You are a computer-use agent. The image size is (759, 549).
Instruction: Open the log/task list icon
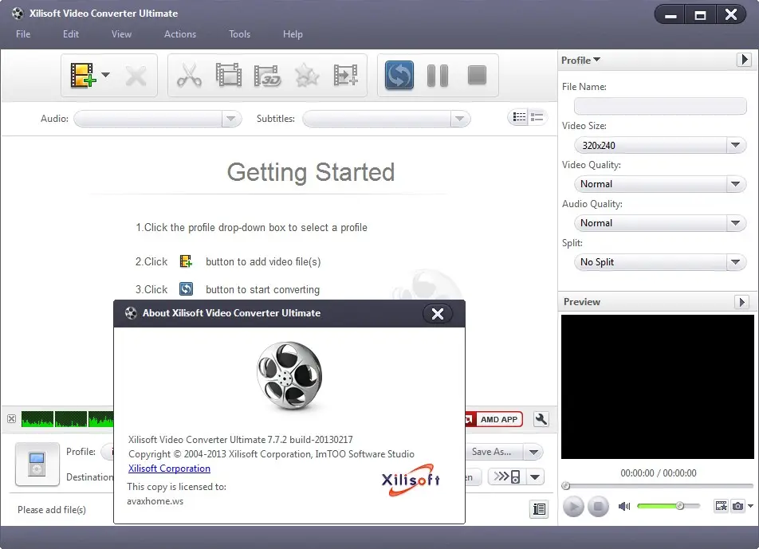tap(539, 509)
